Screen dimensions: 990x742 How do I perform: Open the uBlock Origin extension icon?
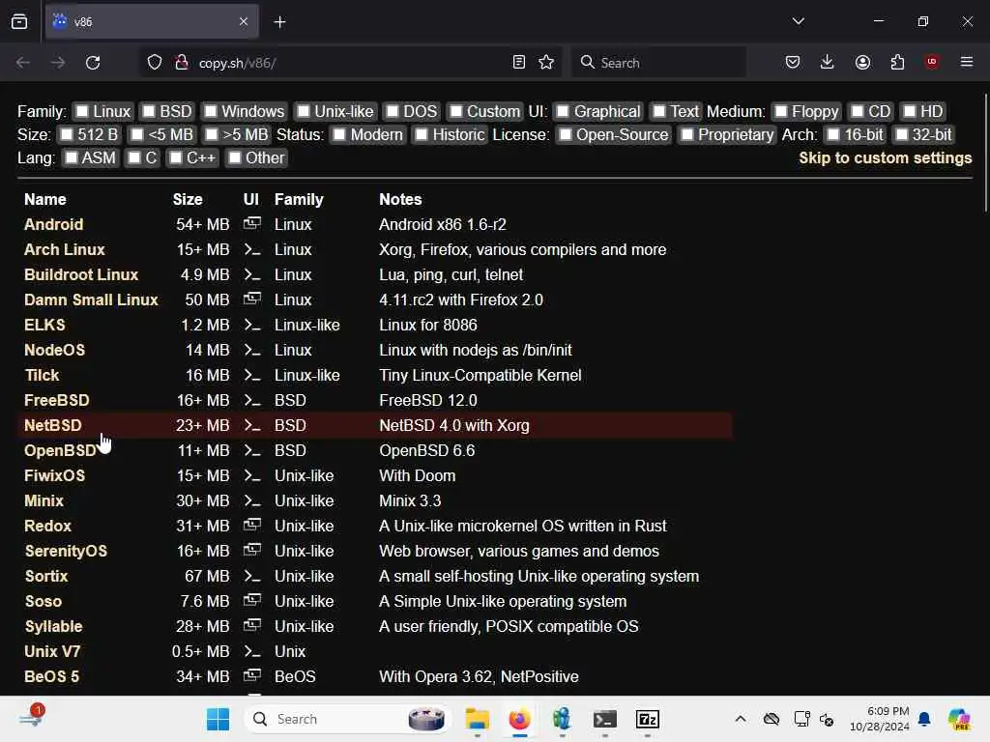click(931, 62)
